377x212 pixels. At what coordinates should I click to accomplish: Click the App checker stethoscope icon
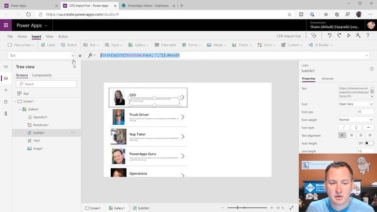pyautogui.click(x=314, y=35)
